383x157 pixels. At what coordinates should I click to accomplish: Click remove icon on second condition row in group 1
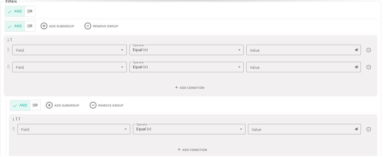pos(368,67)
